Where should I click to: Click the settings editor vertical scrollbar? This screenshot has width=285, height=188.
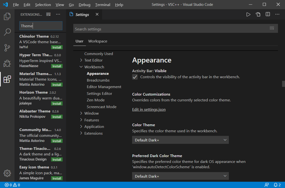pos(283,84)
